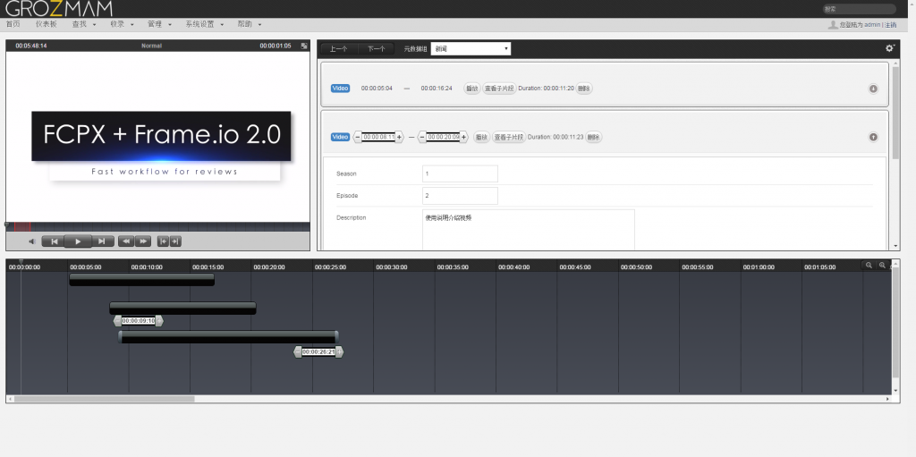Expand the 管理 menu
The image size is (916, 457).
pos(159,24)
